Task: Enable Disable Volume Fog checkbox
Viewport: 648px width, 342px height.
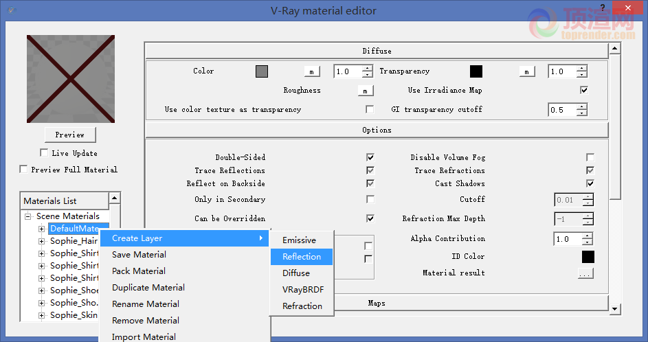Action: coord(590,157)
